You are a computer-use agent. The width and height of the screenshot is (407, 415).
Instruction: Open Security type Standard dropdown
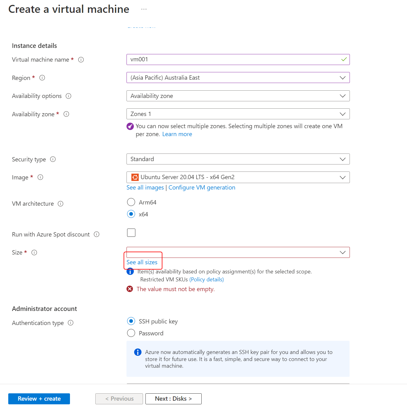pyautogui.click(x=238, y=159)
